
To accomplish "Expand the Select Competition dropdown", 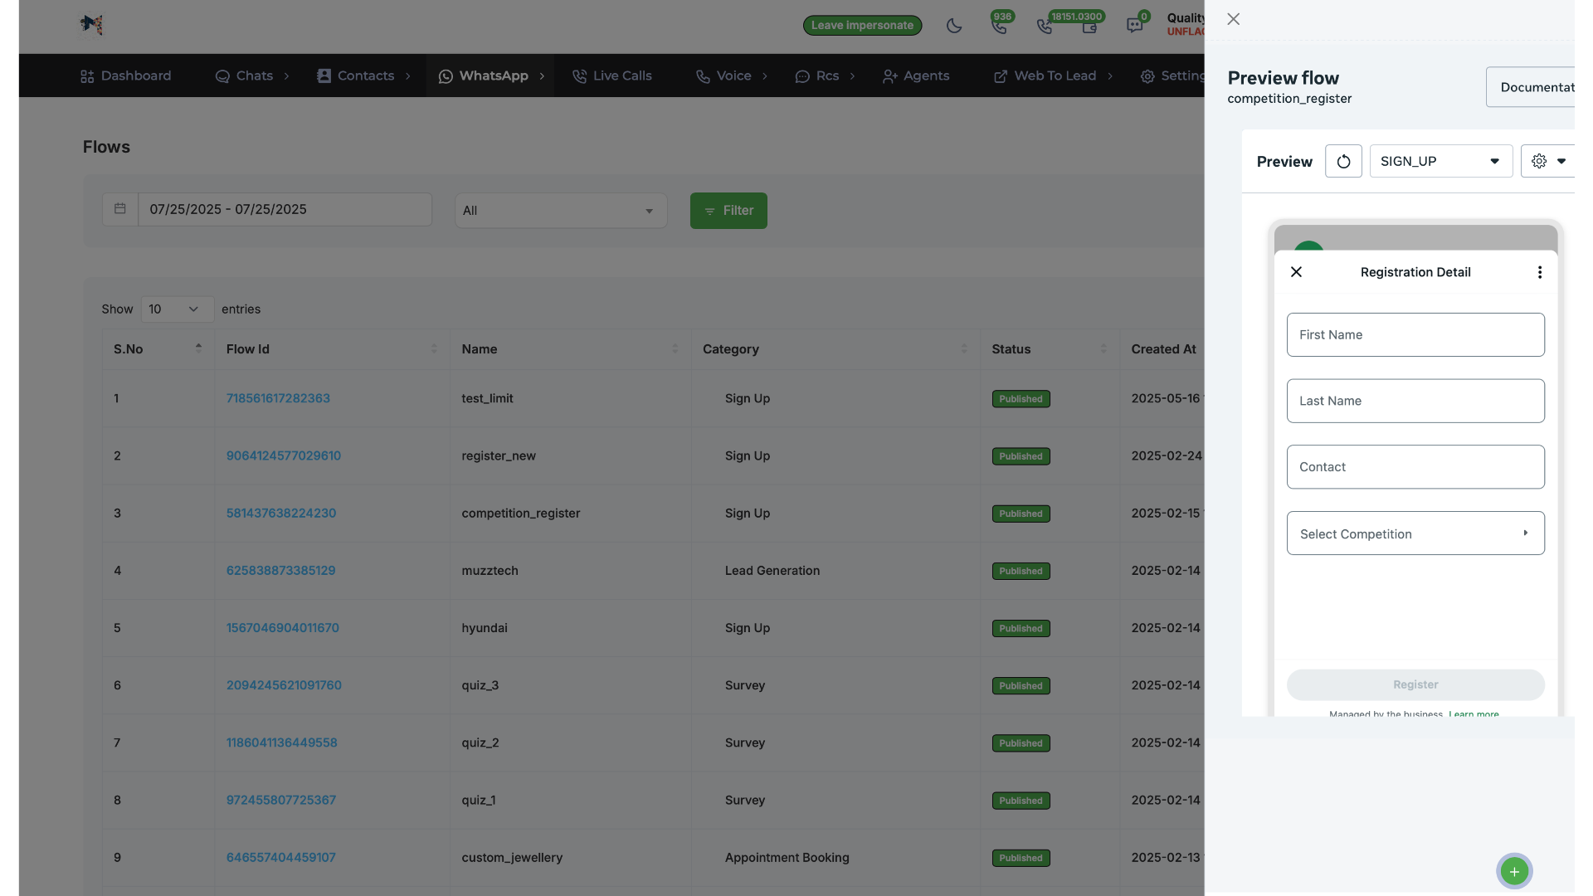I will pos(1415,533).
